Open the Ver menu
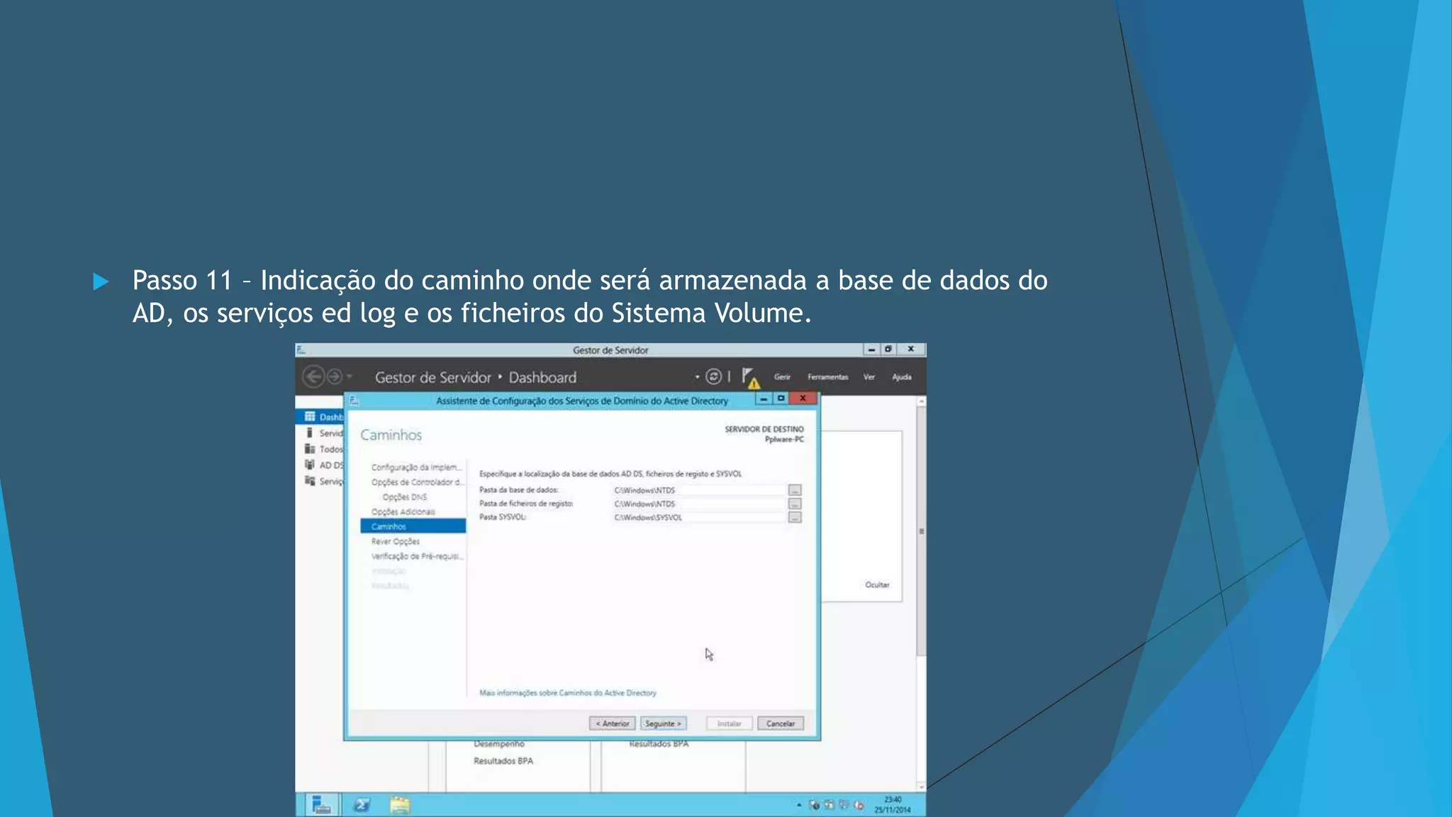Screen dimensions: 1452x817 pos(869,377)
